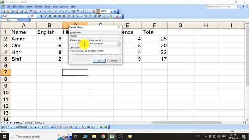Apply Currency style dollar icon

click(73, 16)
